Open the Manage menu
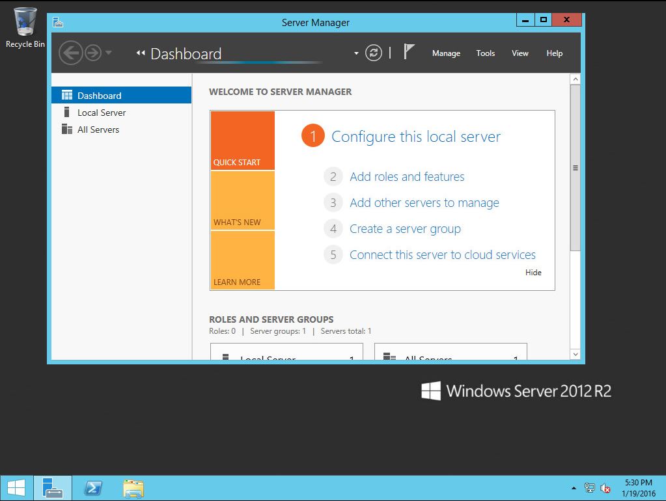 [446, 53]
